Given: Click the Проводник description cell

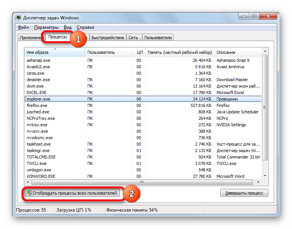Looking at the screenshot, I should (x=227, y=99).
